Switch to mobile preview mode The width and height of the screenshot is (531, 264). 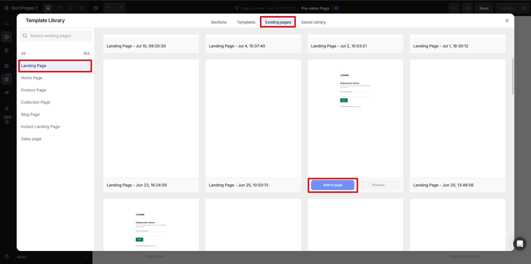point(70,8)
